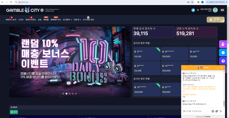
Task: Open 스트리밍 시티 in the navigation
Action: click(x=88, y=20)
